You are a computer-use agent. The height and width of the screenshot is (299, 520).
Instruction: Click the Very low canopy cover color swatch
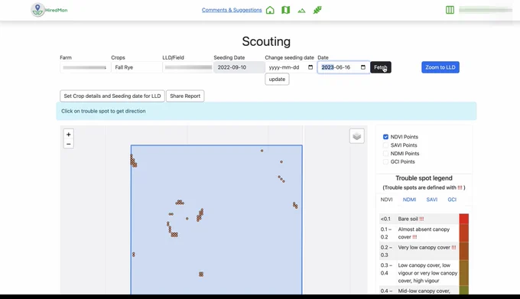coord(463,251)
